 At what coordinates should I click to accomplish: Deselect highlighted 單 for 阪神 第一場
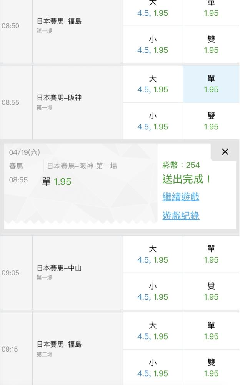click(x=211, y=84)
